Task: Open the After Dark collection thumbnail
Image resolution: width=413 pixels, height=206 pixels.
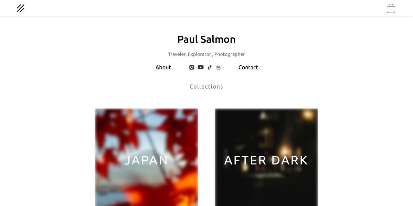Action: click(x=266, y=157)
